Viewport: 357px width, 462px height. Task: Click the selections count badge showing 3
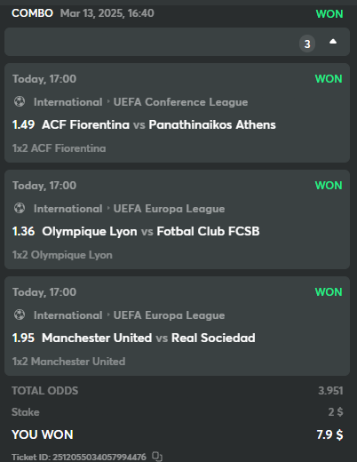pyautogui.click(x=307, y=44)
